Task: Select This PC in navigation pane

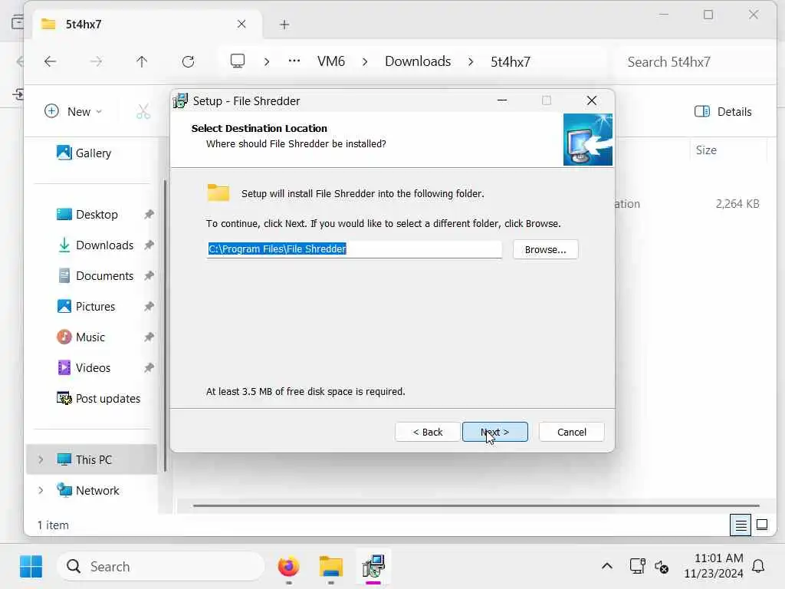Action: pyautogui.click(x=92, y=459)
